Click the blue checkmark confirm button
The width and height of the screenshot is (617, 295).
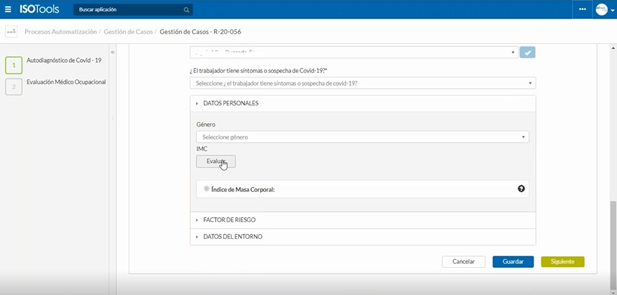[529, 52]
